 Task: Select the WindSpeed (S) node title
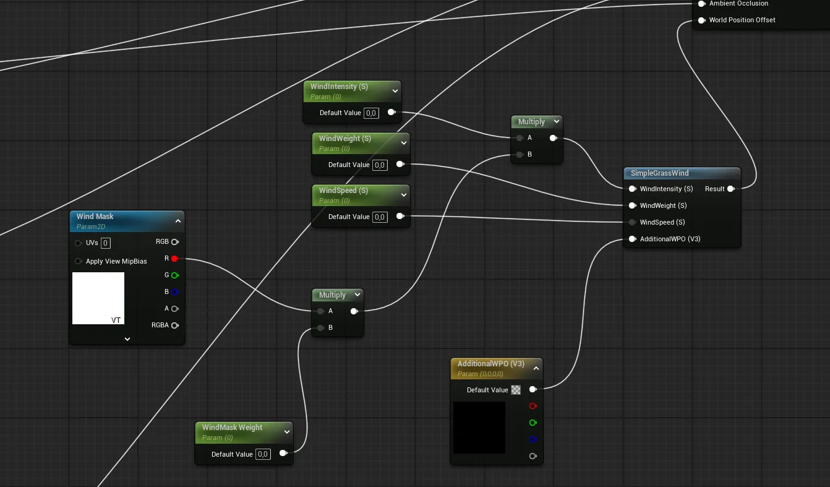343,191
